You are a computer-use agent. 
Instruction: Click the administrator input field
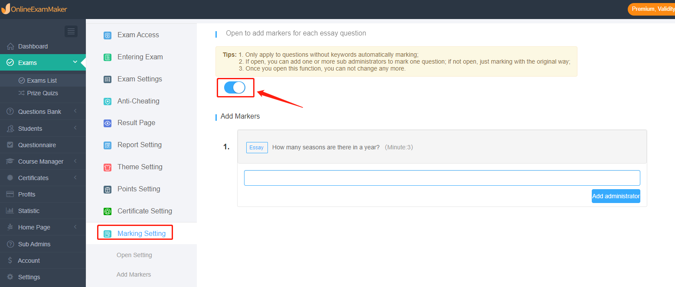442,178
